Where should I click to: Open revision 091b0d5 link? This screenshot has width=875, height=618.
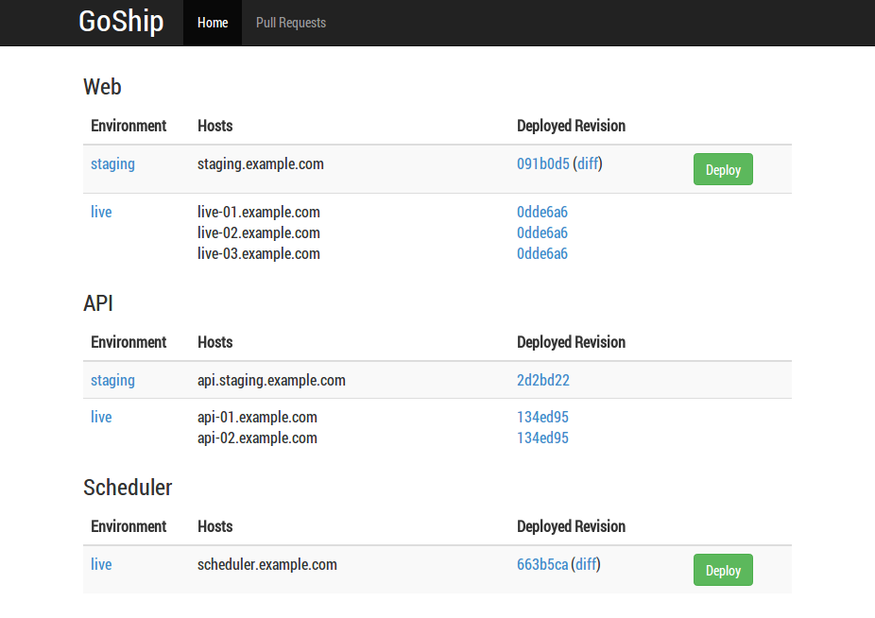[x=542, y=164]
